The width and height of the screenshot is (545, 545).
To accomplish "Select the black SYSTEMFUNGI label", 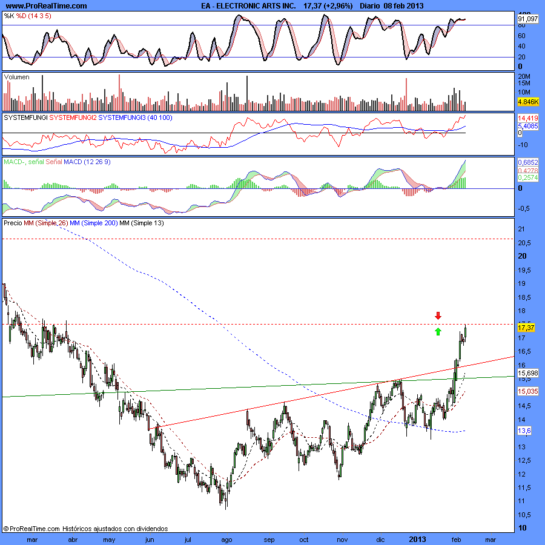I will point(25,118).
